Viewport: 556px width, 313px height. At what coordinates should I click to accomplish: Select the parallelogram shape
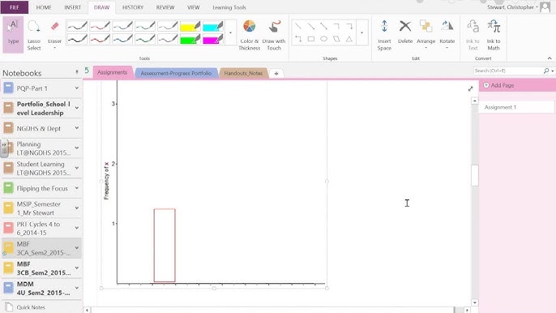click(336, 39)
